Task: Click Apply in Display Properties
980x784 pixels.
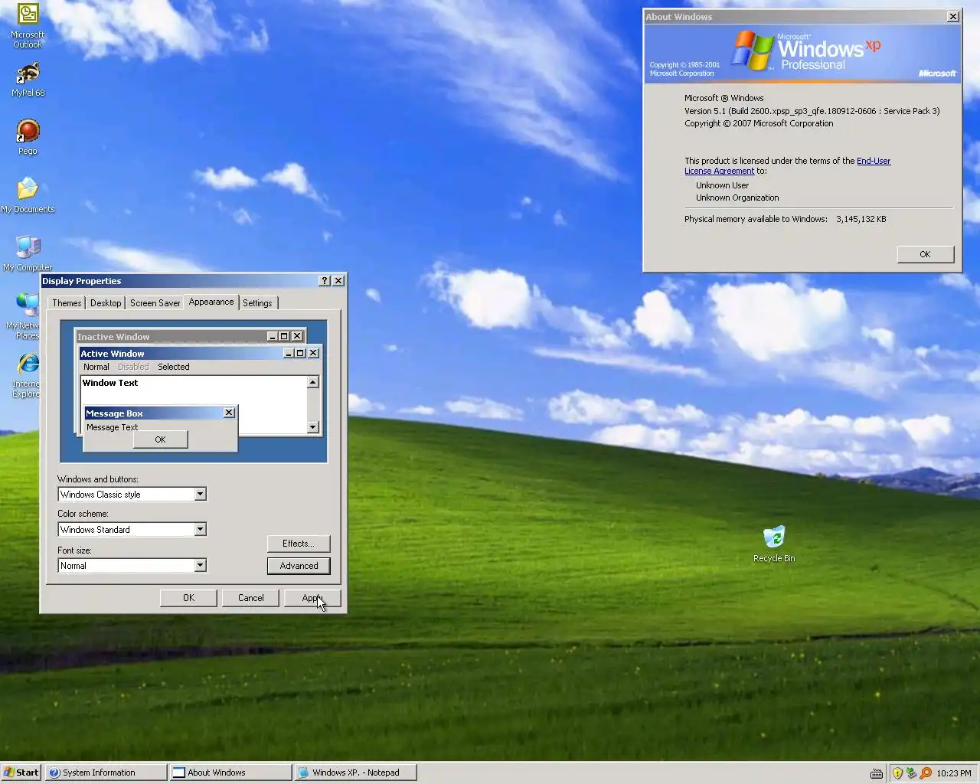Action: (312, 598)
